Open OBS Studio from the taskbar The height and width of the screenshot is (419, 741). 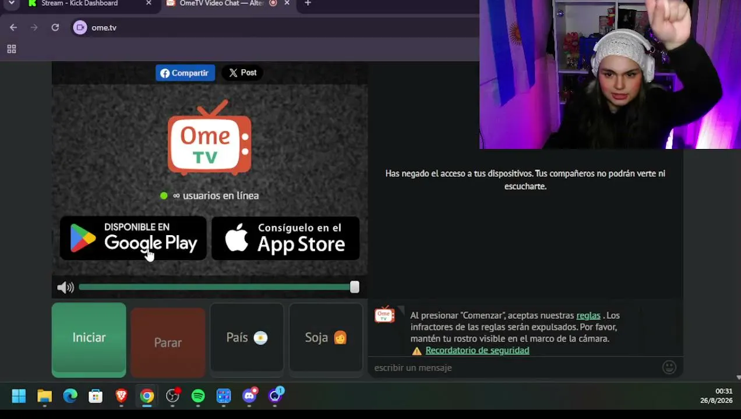coord(172,396)
